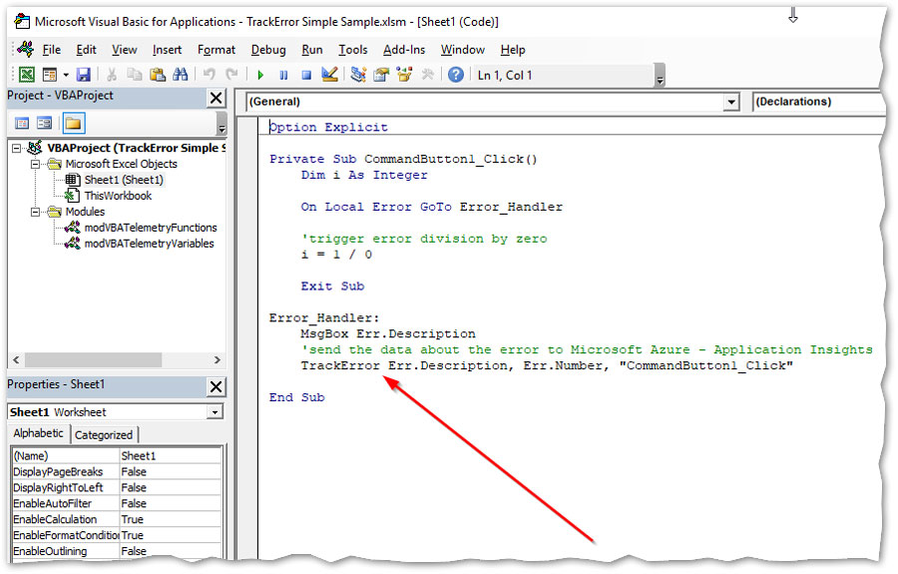The height and width of the screenshot is (574, 898).
Task: Open the File menu
Action: tap(52, 50)
